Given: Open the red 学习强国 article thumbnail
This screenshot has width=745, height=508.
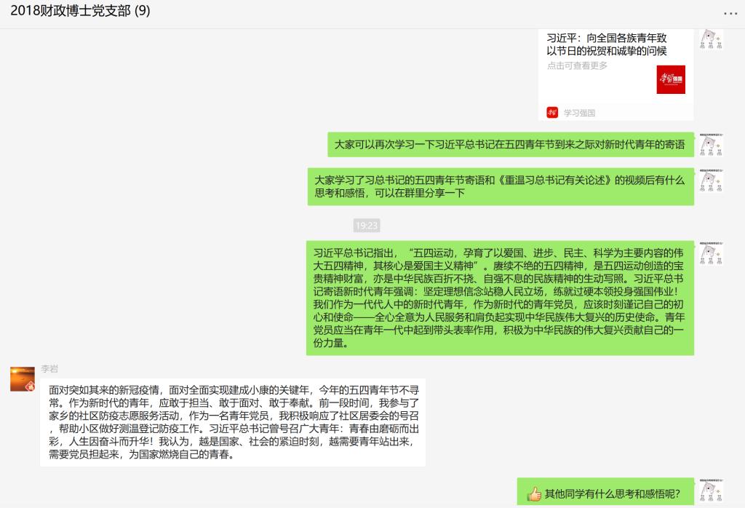Looking at the screenshot, I should [671, 79].
